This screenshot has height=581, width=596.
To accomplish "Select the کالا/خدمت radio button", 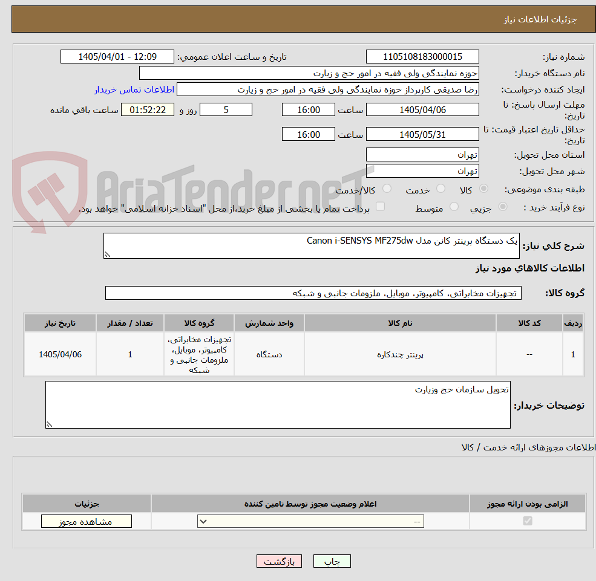I will click(x=387, y=189).
